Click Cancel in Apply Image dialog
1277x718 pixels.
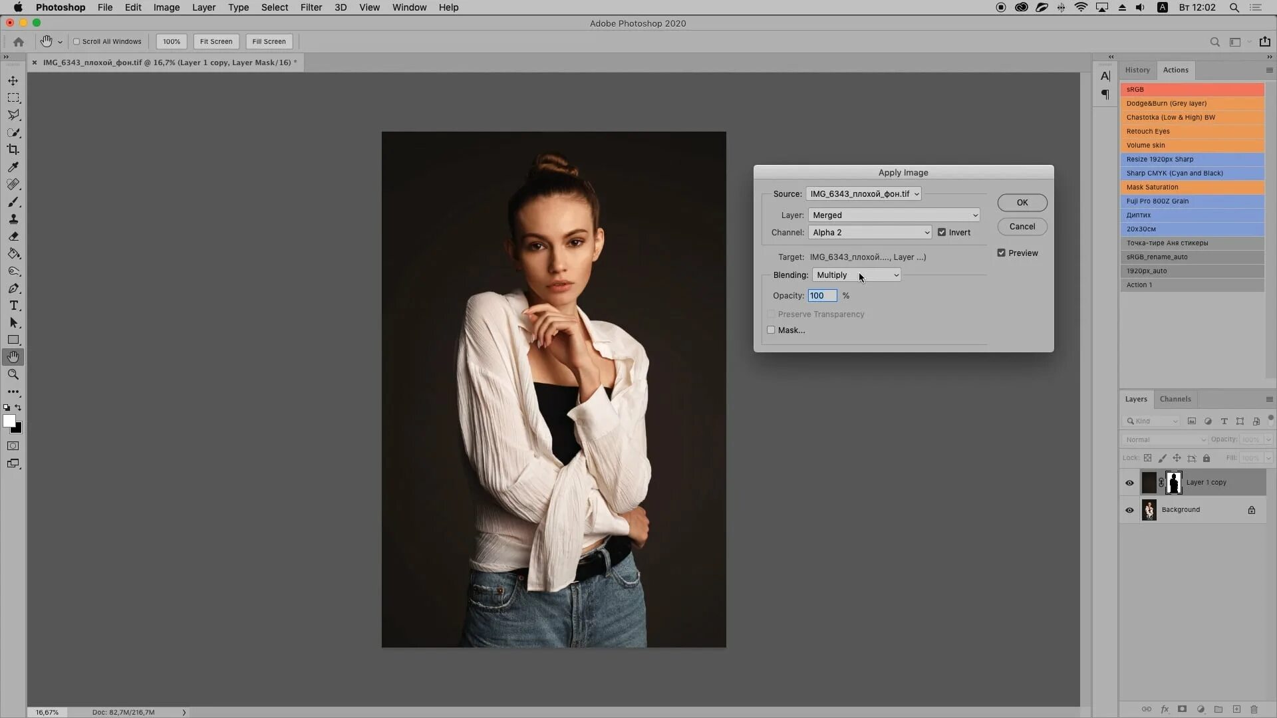pos(1022,226)
